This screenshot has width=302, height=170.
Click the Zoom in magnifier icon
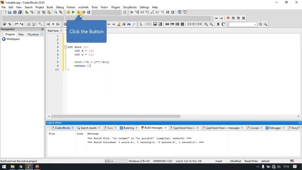(206, 24)
